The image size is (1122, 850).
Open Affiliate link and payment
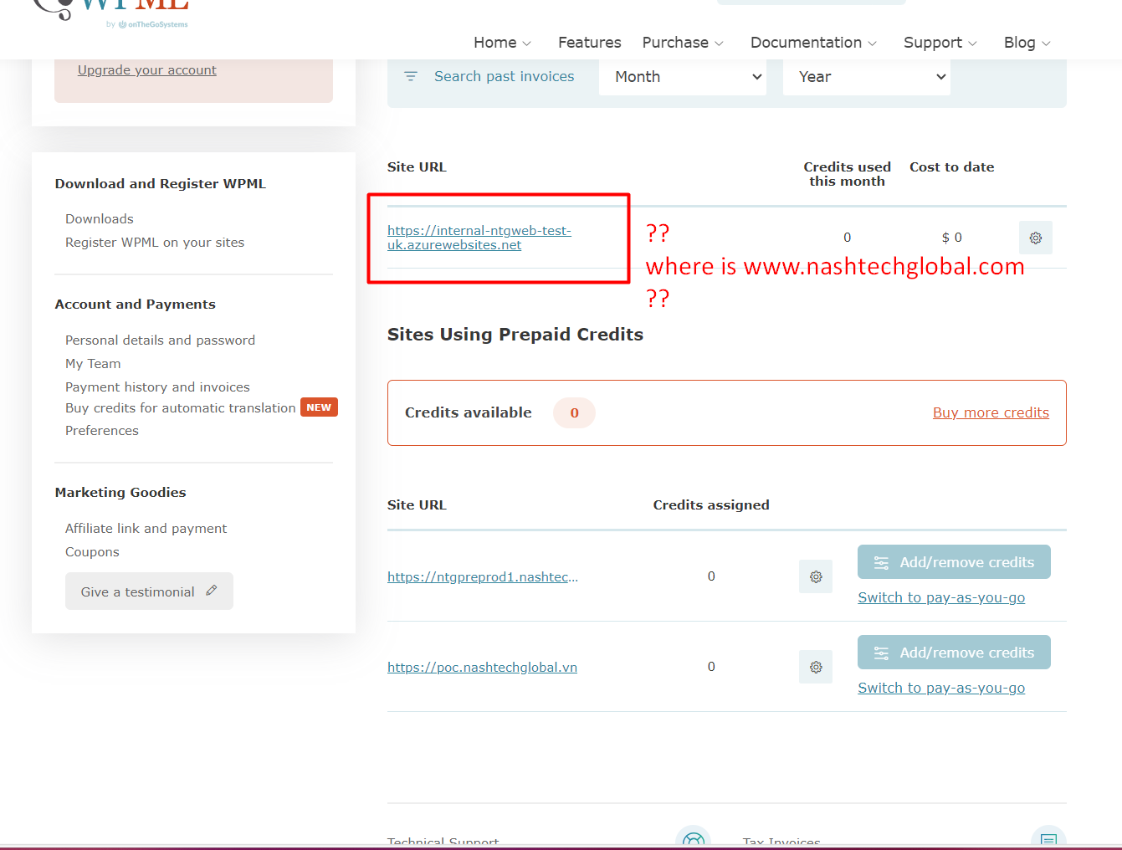pyautogui.click(x=146, y=529)
